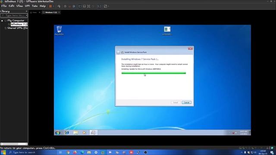Close the Library panel
Screen dimensions: 276x155
point(26,11)
